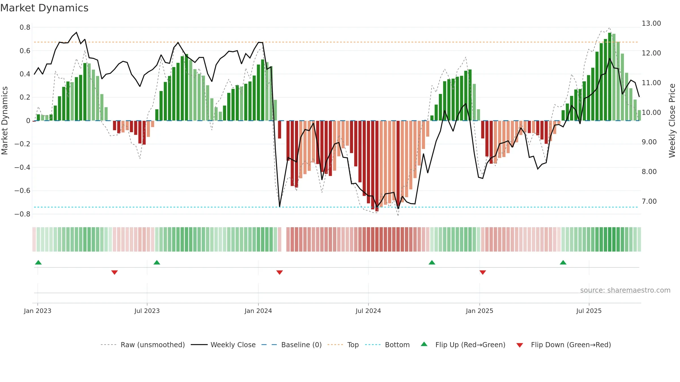The image size is (680, 382).
Task: Click the 13.00 price axis label
Action: (651, 23)
